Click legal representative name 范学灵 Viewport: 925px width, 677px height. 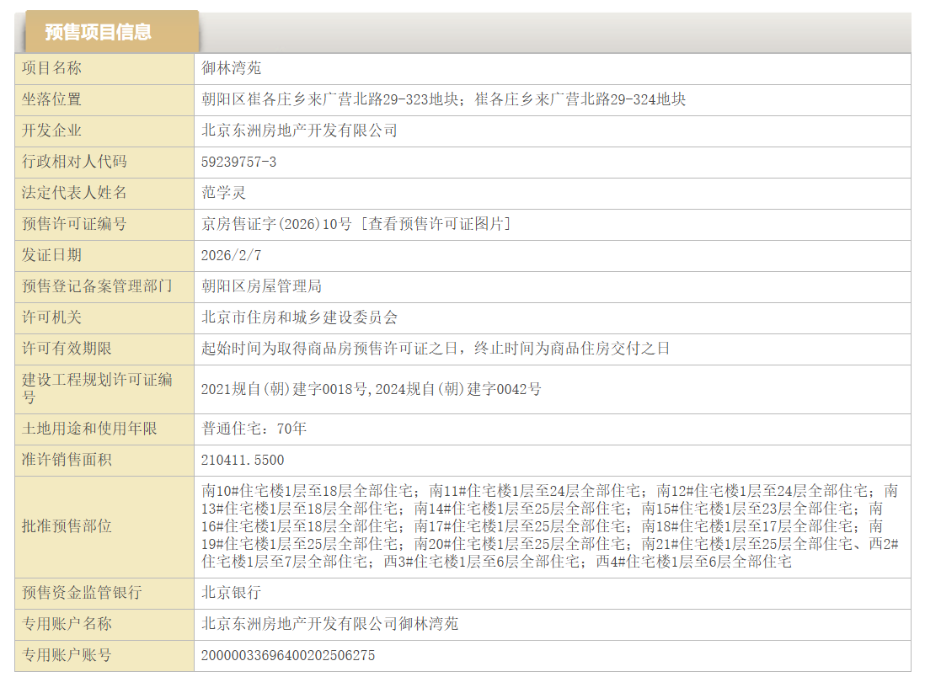click(223, 193)
